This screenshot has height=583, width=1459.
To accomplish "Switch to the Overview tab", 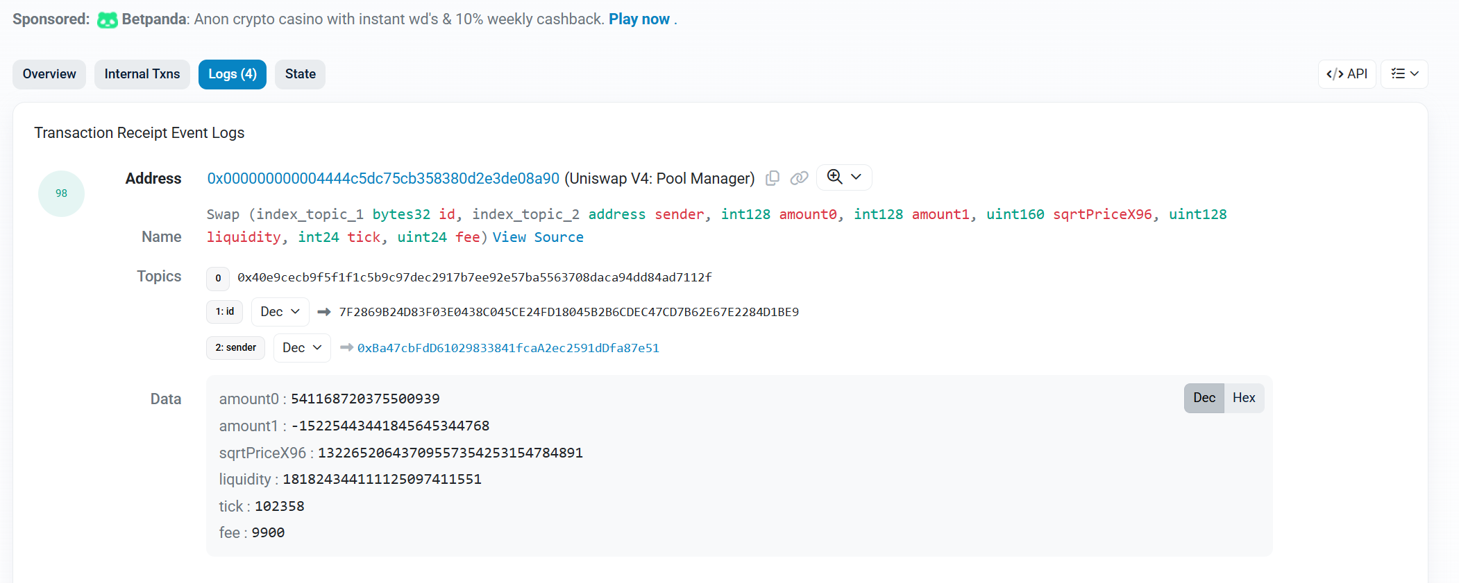I will point(49,74).
